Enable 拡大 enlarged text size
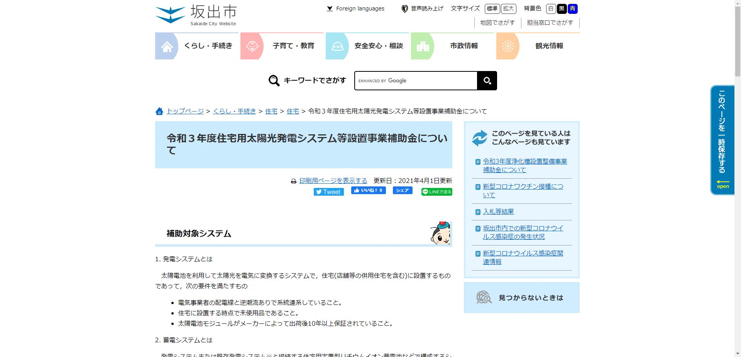The height and width of the screenshot is (357, 741). (x=509, y=8)
